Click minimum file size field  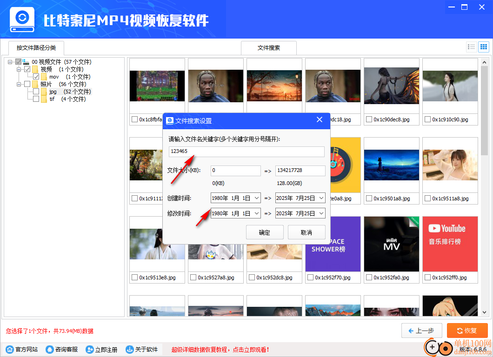(235, 170)
